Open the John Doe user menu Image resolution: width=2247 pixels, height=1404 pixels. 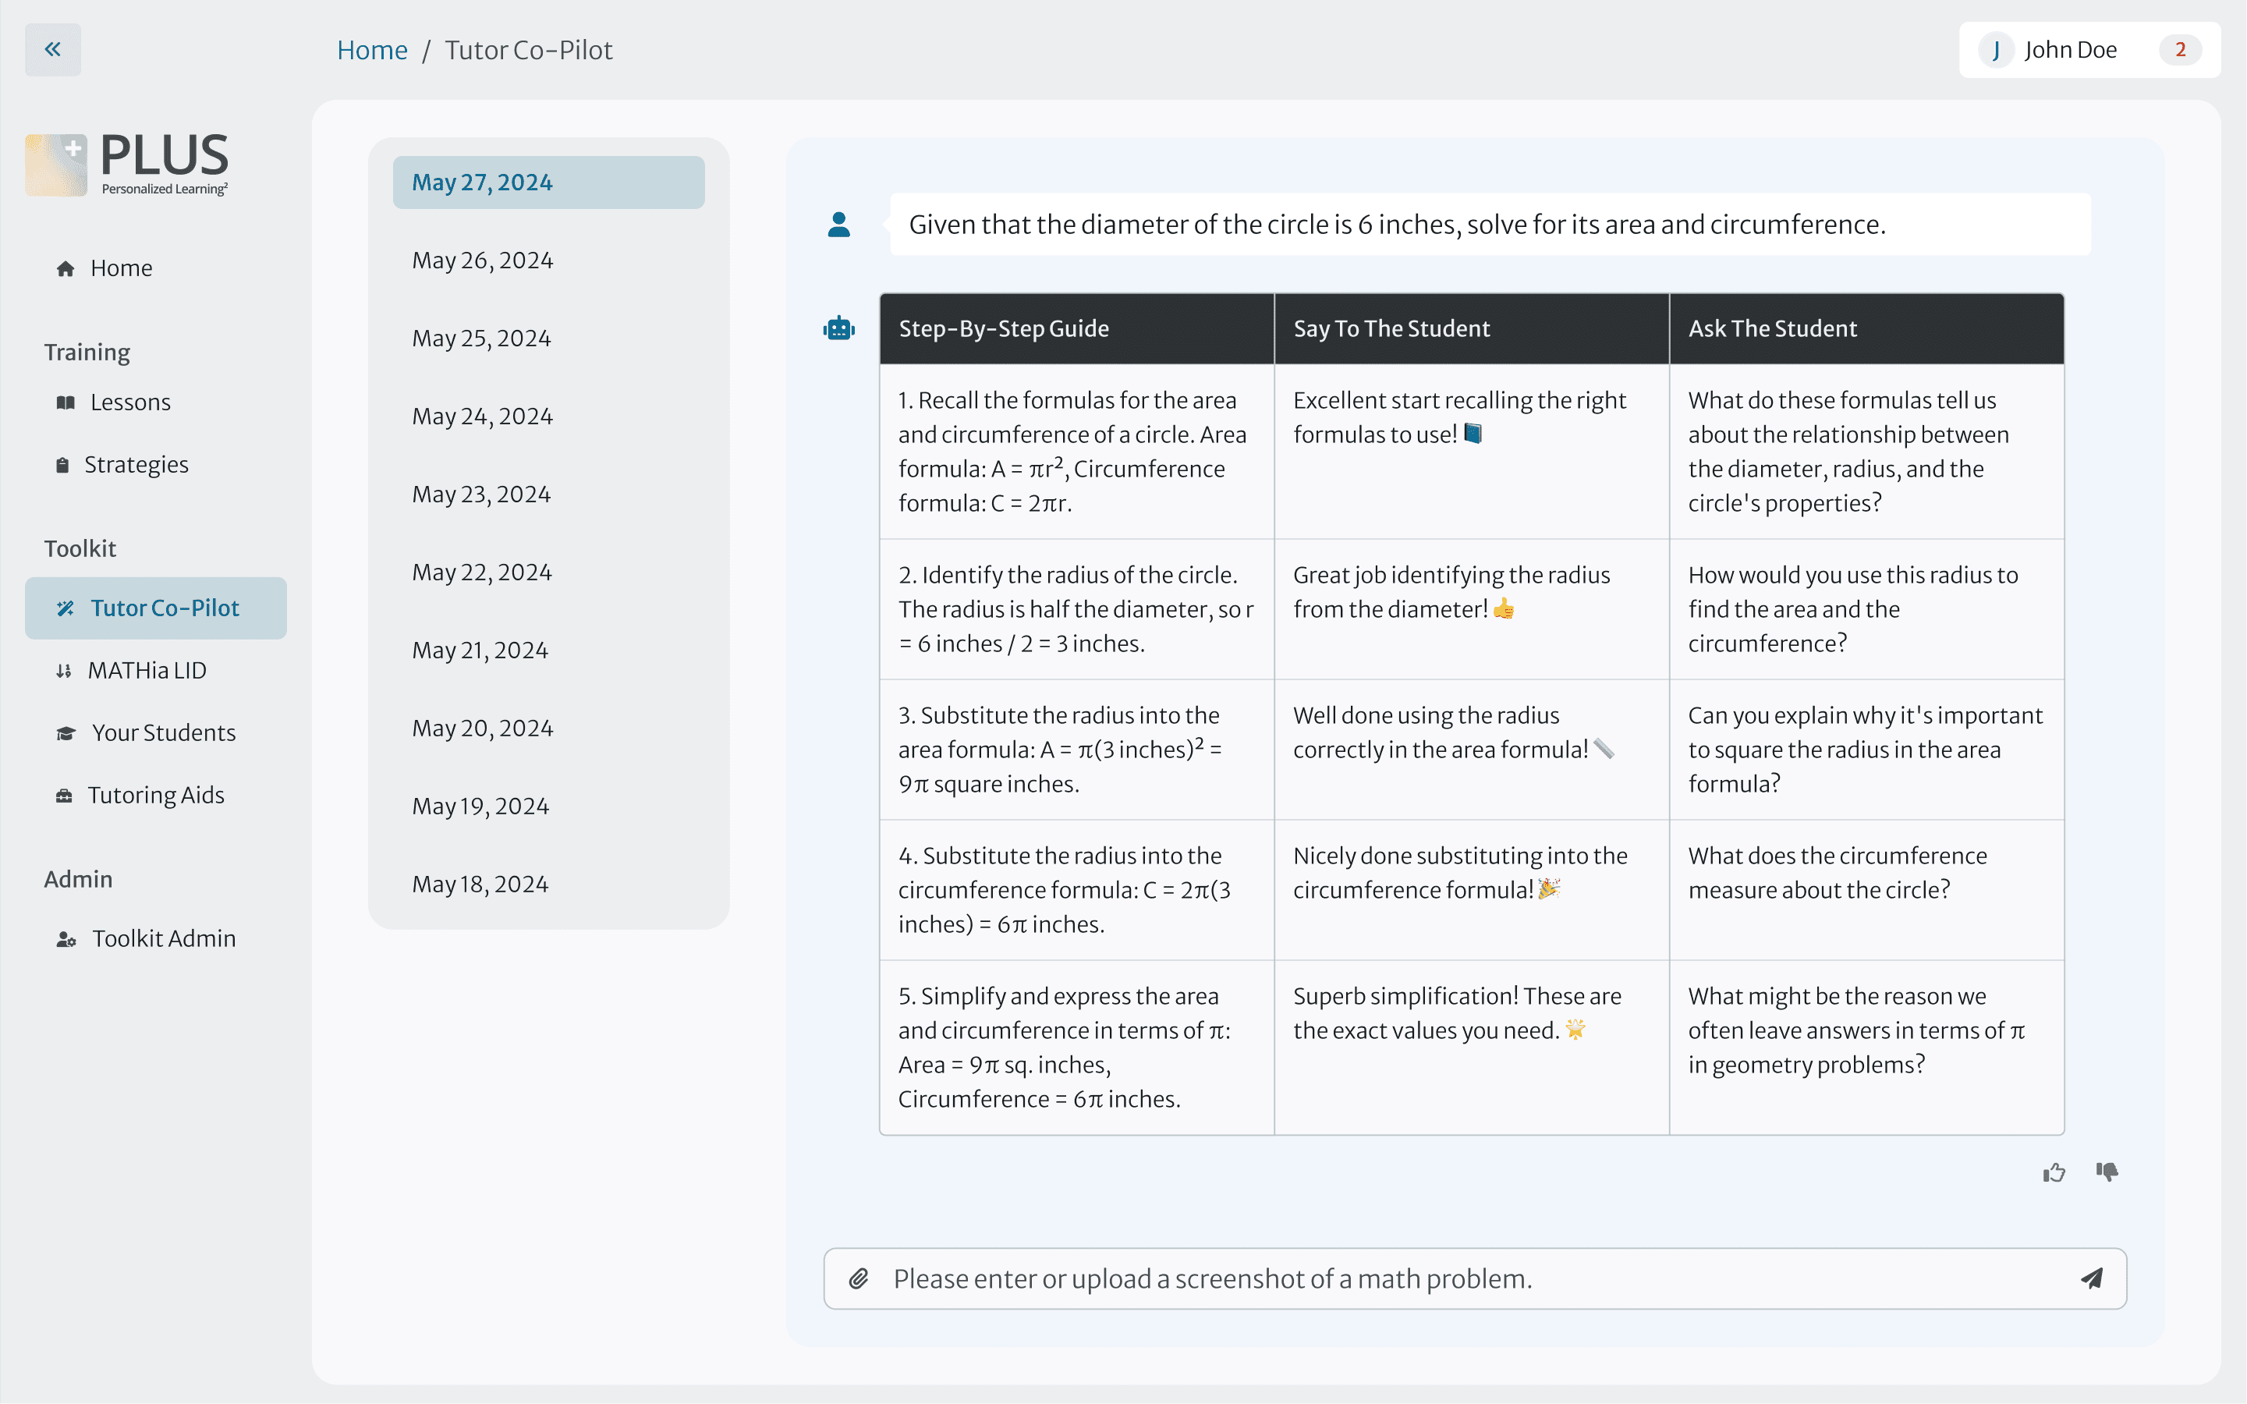[2089, 49]
